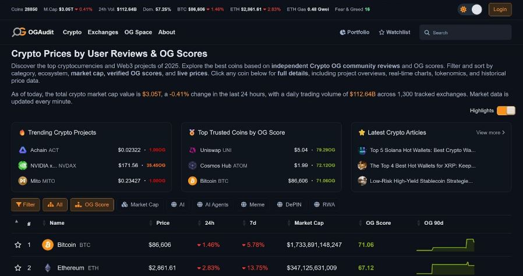Open the Top 5 Solana Hot Wallets article
Image resolution: width=523 pixels, height=276 pixels.
(x=422, y=150)
